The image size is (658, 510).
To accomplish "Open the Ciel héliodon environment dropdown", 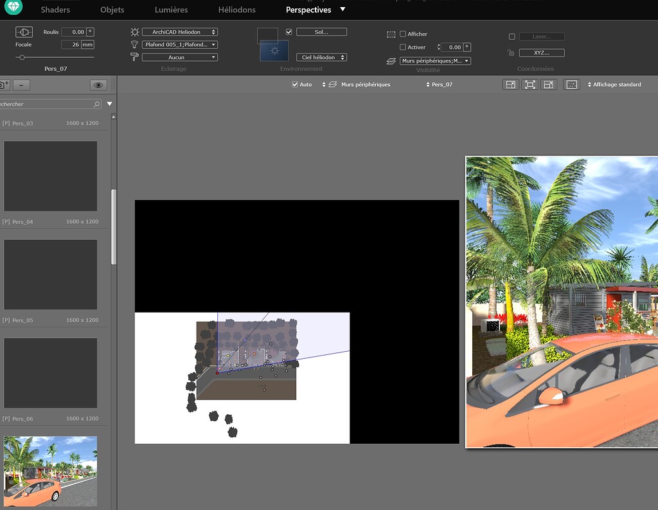I will (321, 57).
